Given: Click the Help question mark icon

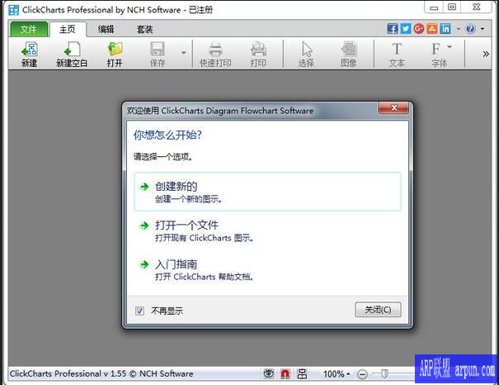Looking at the screenshot, I should coord(470,29).
